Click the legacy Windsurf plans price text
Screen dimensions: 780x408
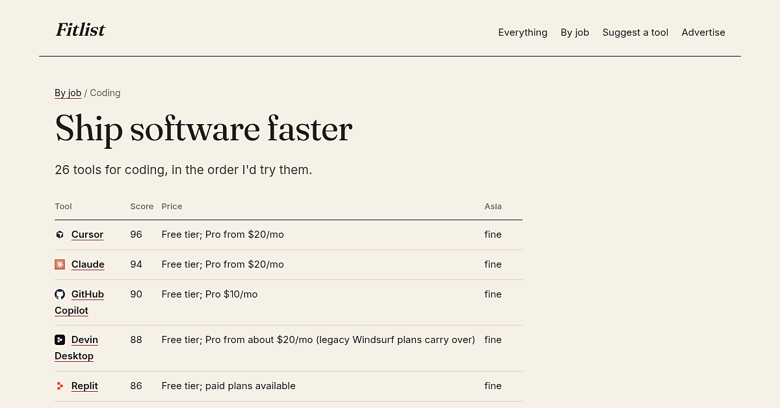(x=318, y=340)
